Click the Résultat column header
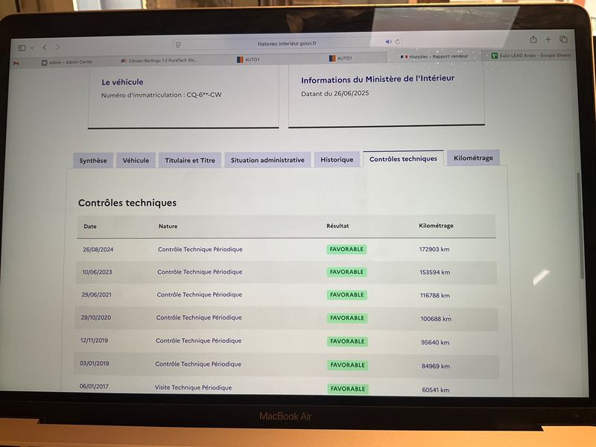Image resolution: width=596 pixels, height=447 pixels. tap(337, 226)
